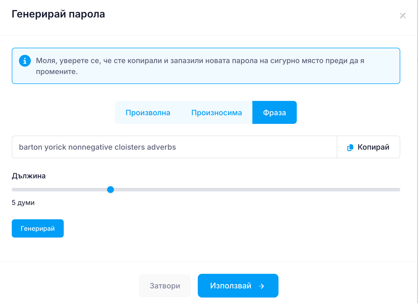This screenshot has height=303, width=418.
Task: Click the Затвори button
Action: 165,286
